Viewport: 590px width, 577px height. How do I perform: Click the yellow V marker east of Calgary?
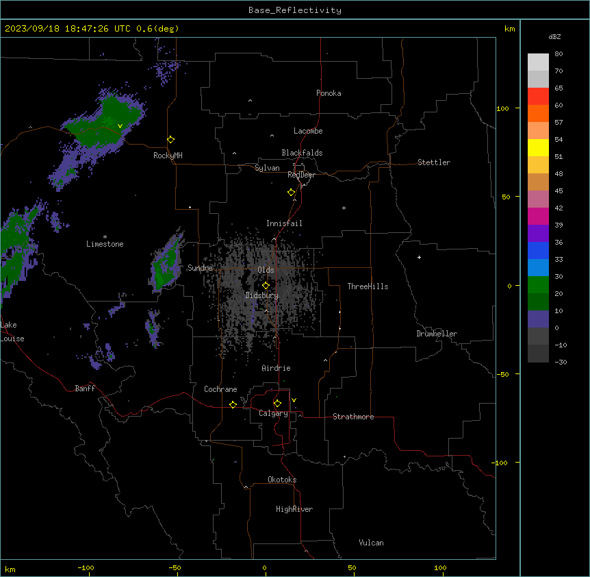pyautogui.click(x=294, y=400)
